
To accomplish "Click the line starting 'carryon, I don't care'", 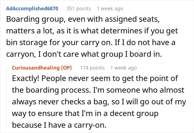I will point(84,54).
